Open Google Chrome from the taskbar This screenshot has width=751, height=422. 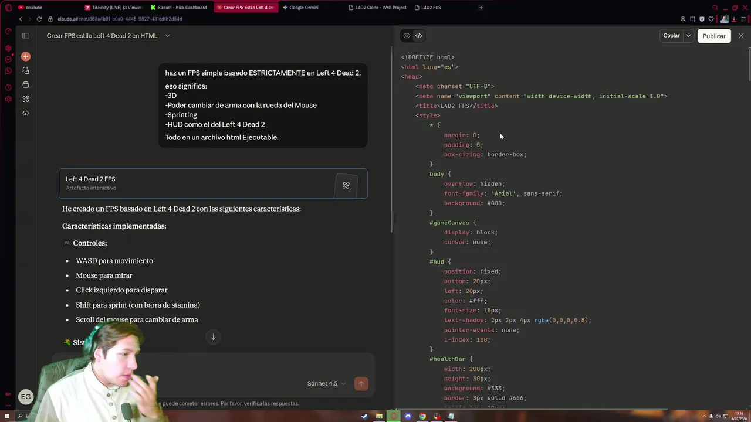(422, 417)
